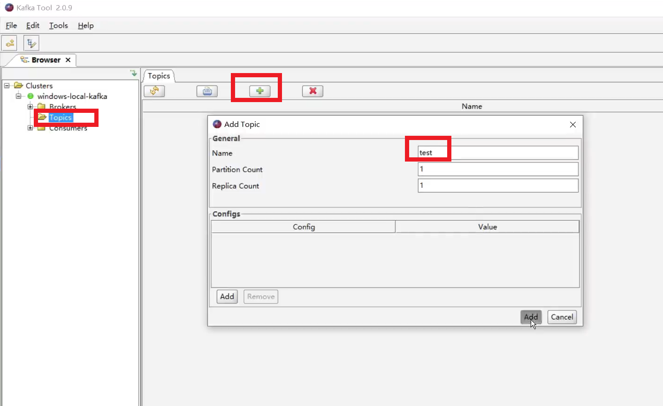Click the refresh topics icon button

pyautogui.click(x=154, y=91)
